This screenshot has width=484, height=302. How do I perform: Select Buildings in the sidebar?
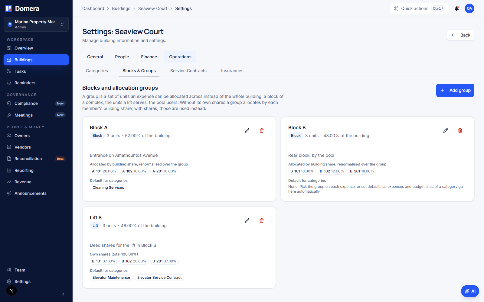[x=36, y=60]
